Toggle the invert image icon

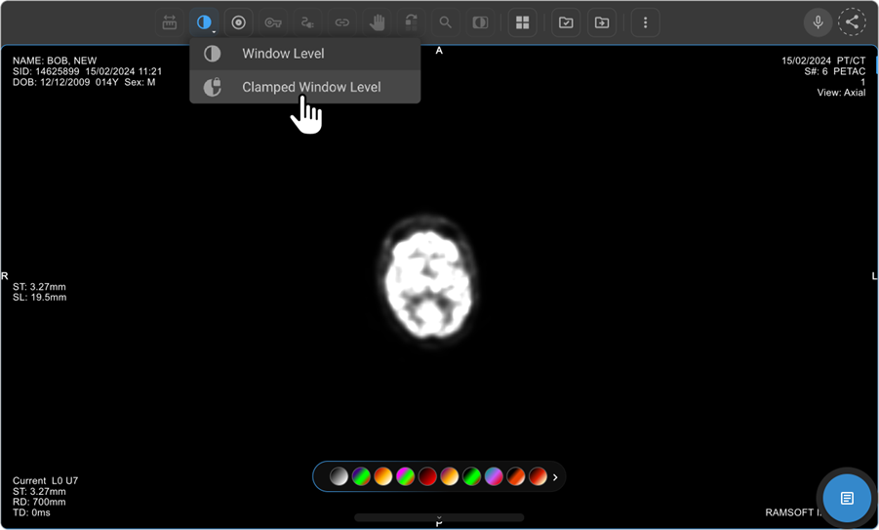pyautogui.click(x=480, y=22)
